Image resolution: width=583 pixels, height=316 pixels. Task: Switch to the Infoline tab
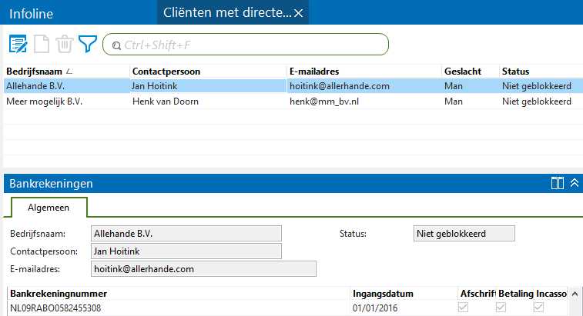32,14
